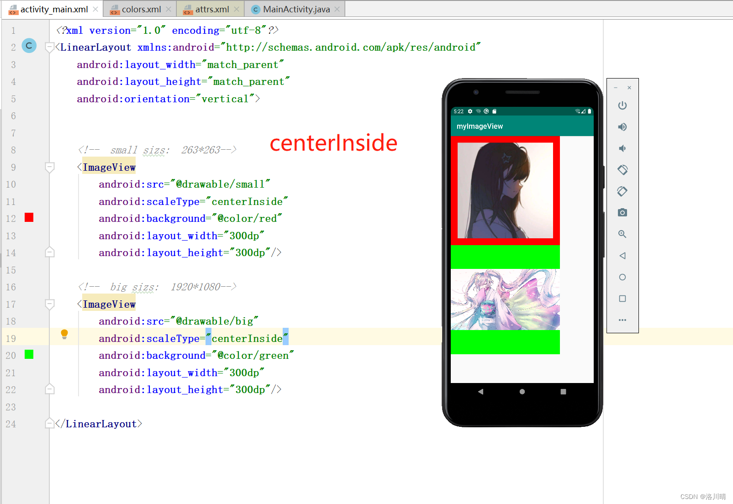This screenshot has width=733, height=504.
Task: Increase emulator volume
Action: pos(622,127)
